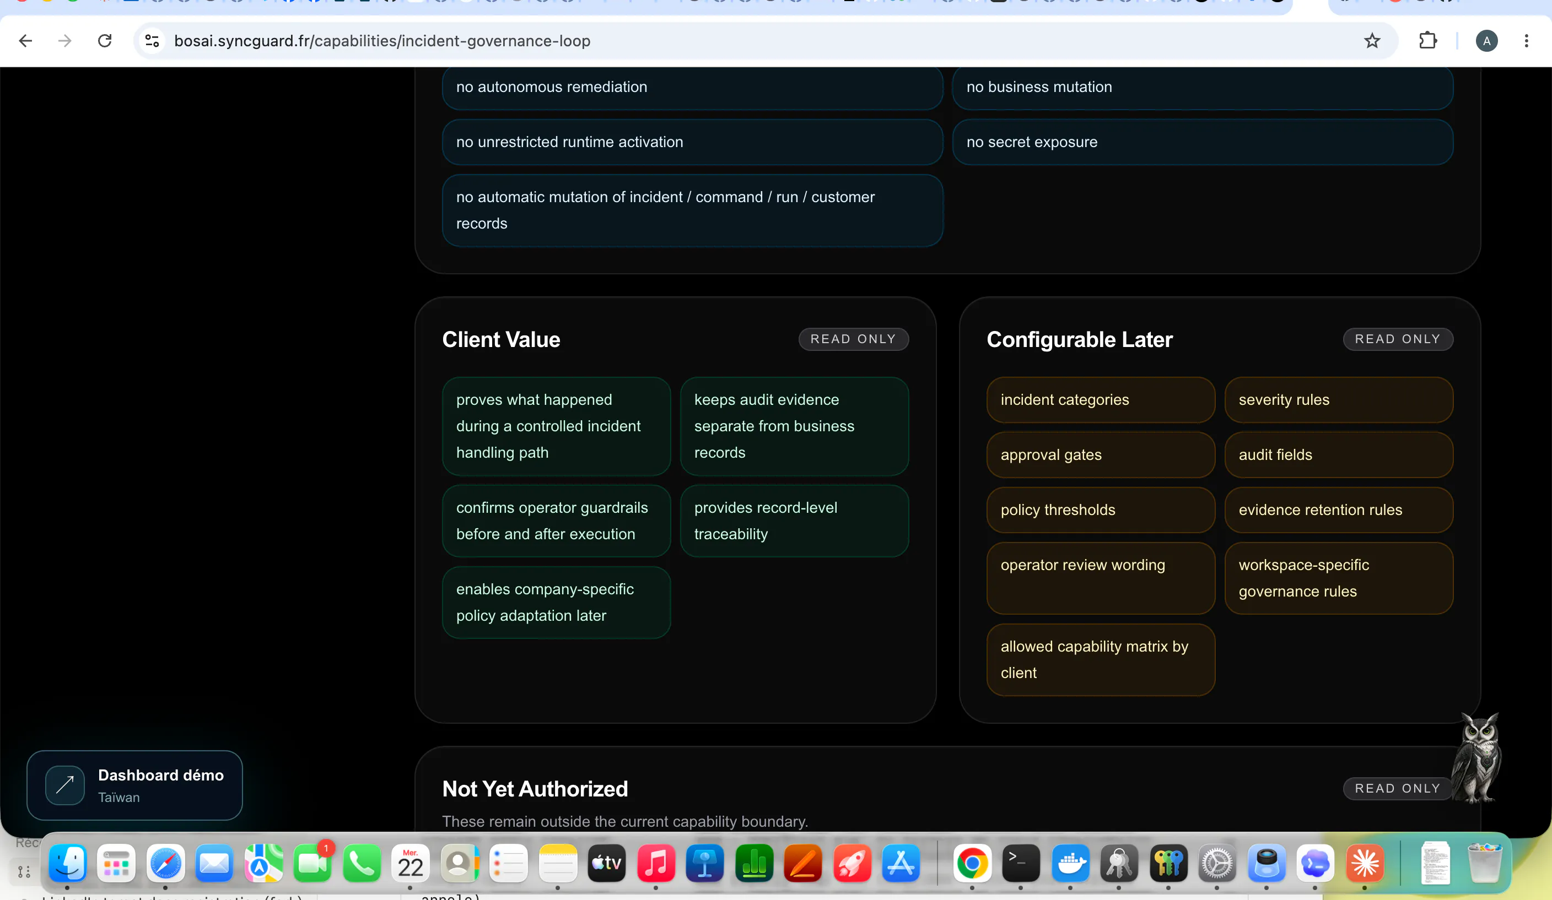Click READ ONLY badge in Not Yet Authorized

pyautogui.click(x=1398, y=789)
